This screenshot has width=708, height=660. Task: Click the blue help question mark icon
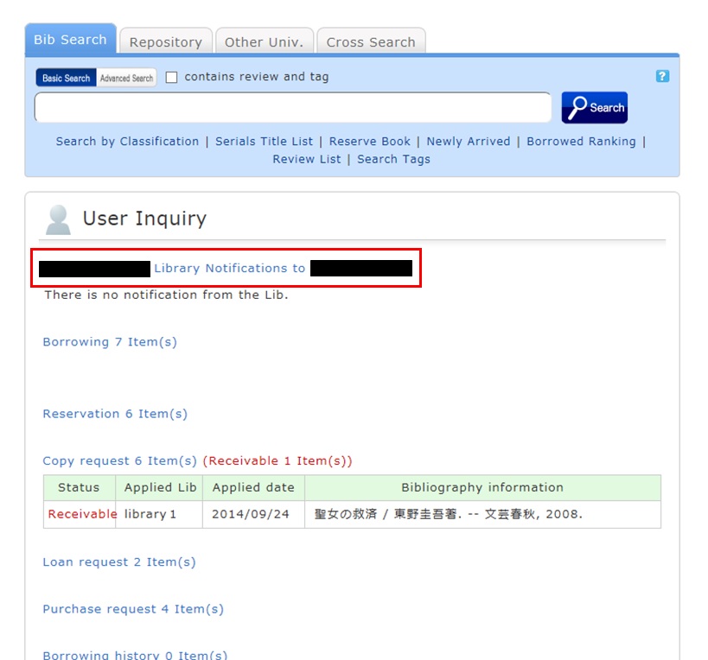click(x=662, y=76)
